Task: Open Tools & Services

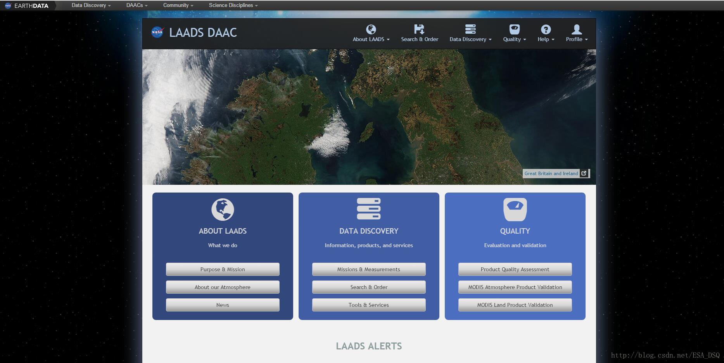Action: 369,305
